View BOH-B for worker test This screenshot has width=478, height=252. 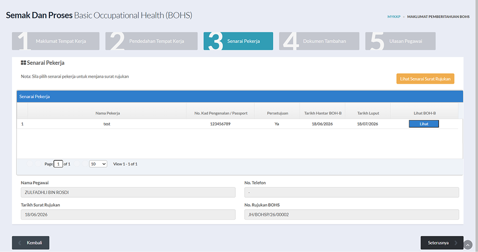point(424,124)
